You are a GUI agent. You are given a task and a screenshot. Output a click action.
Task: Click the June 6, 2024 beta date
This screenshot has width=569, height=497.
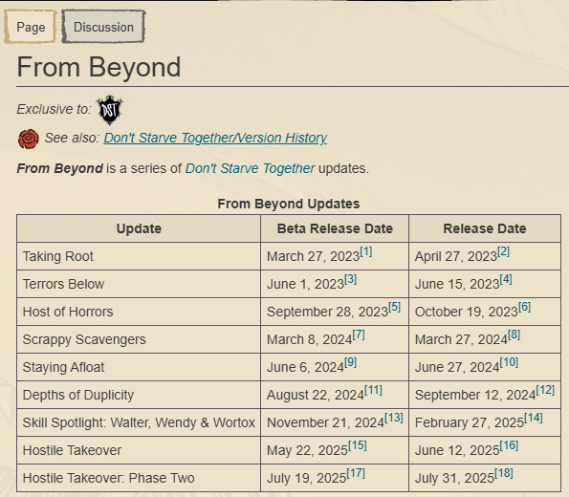306,367
